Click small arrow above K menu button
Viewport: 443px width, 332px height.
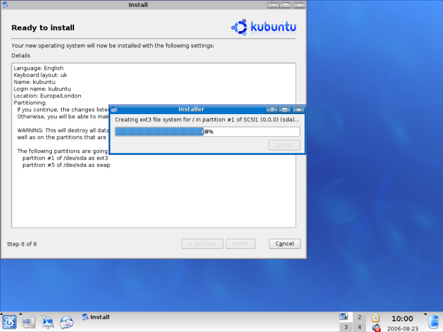coord(1,313)
